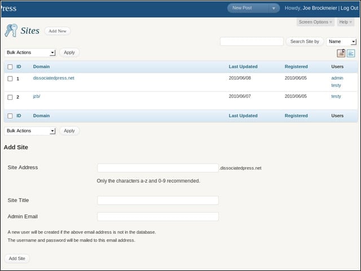Open the Name search-by dropdown
361x271 pixels.
point(341,42)
